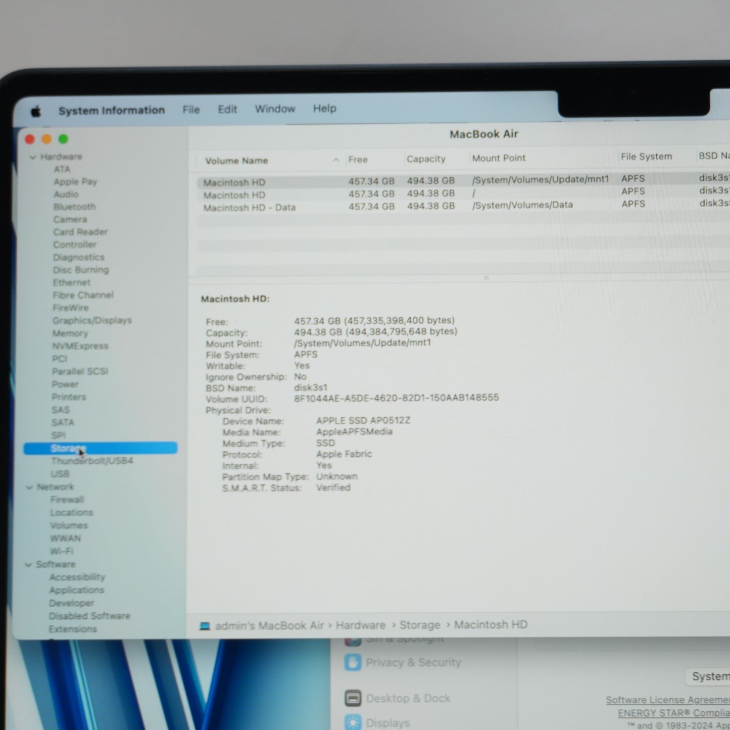Click the laptop icon in path bar

(205, 626)
